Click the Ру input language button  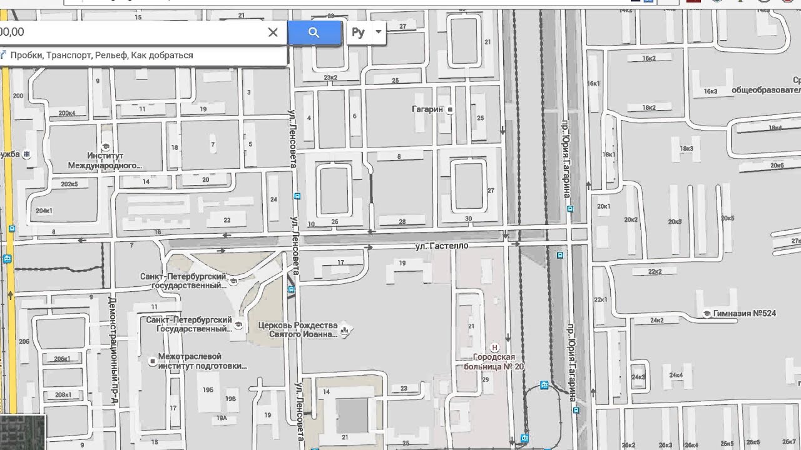pyautogui.click(x=358, y=32)
